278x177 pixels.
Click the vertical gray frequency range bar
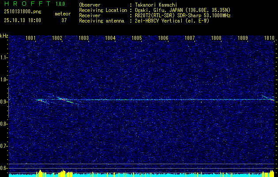[8, 102]
